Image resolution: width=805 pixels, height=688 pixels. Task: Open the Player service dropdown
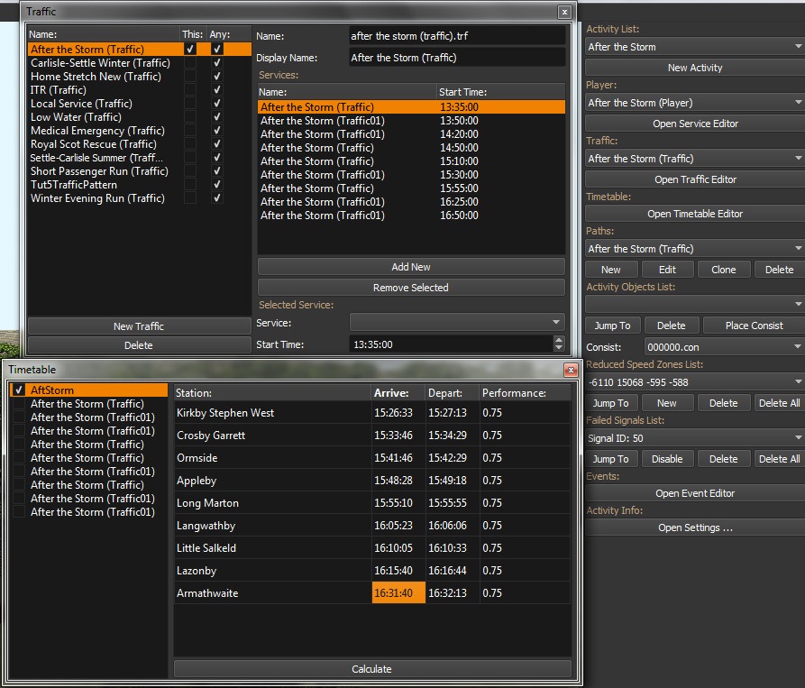693,103
